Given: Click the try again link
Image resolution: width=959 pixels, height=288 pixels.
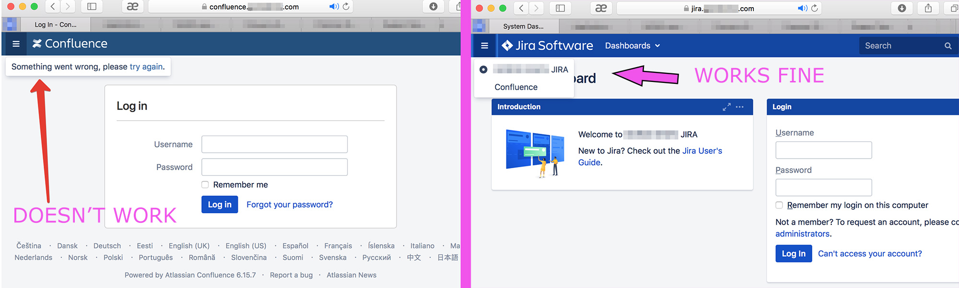Looking at the screenshot, I should [146, 67].
